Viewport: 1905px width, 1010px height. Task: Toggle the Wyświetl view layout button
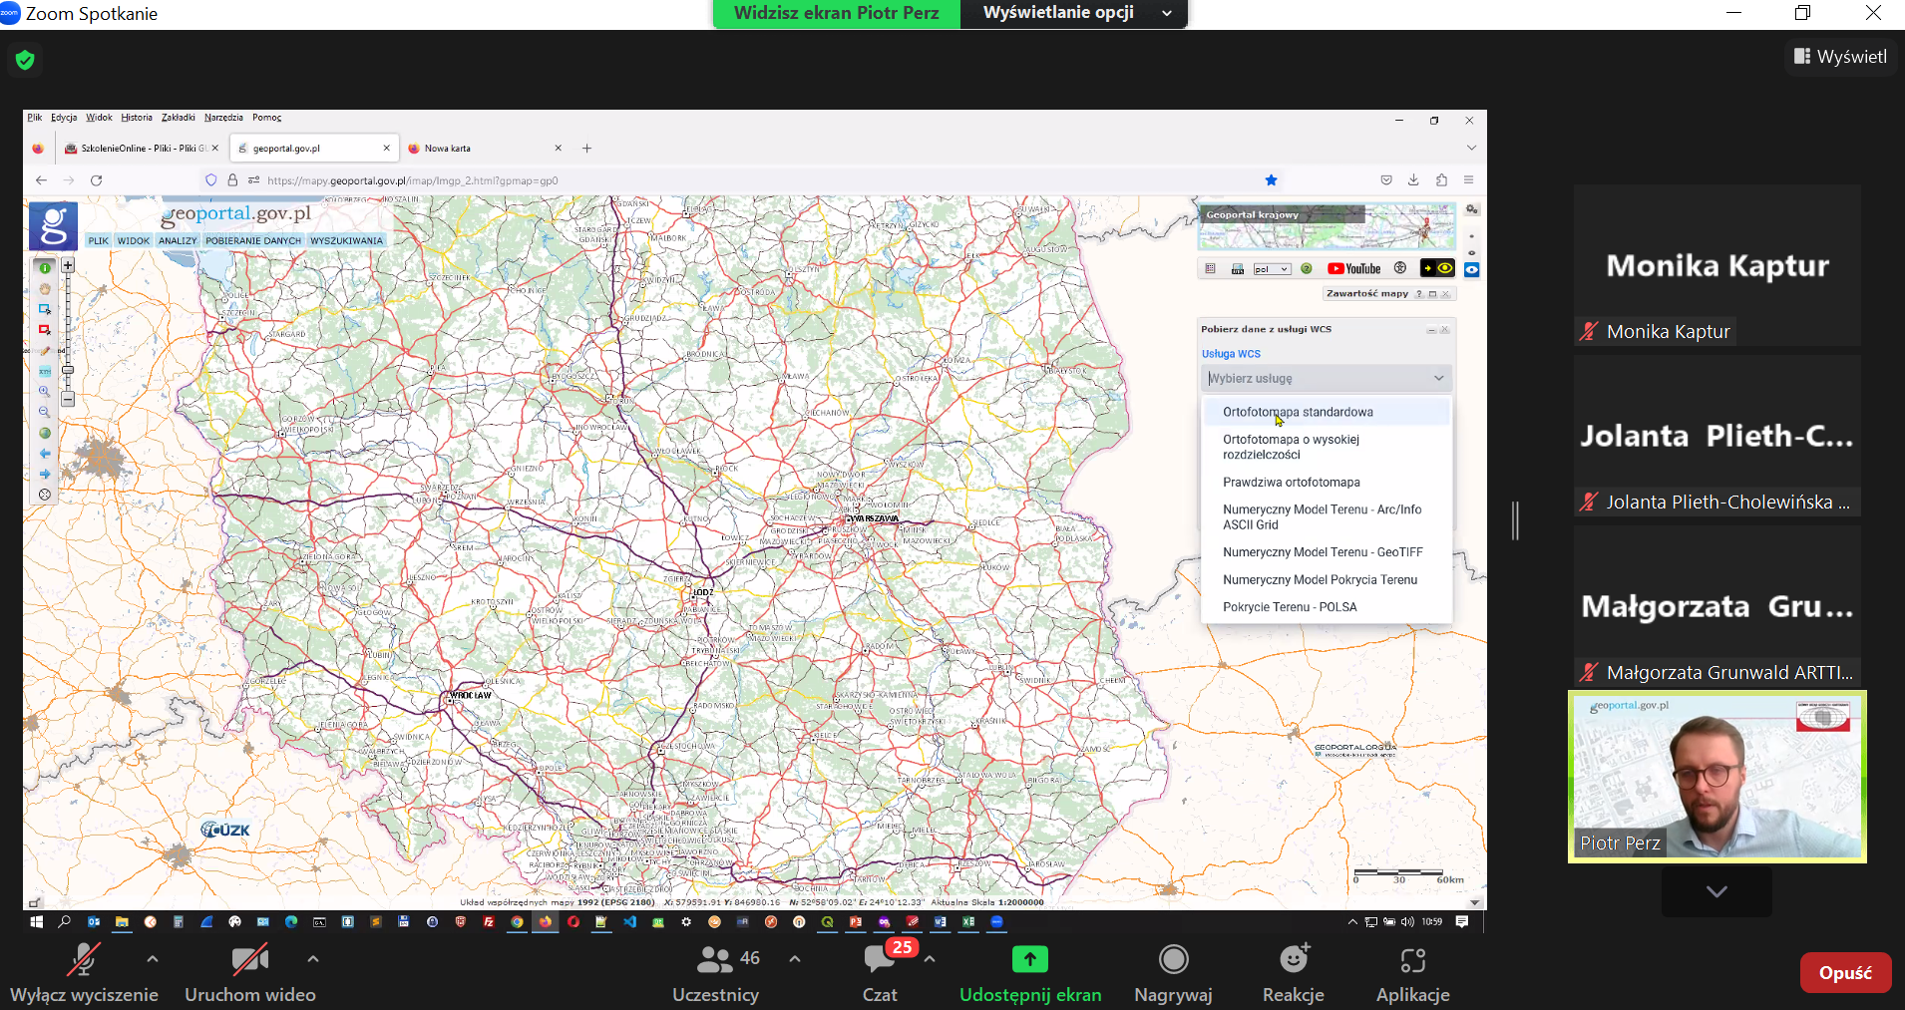[x=1840, y=57]
